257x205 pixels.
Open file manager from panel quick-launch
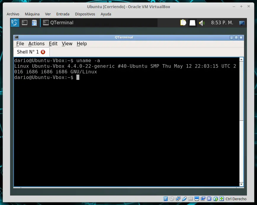tap(34, 22)
